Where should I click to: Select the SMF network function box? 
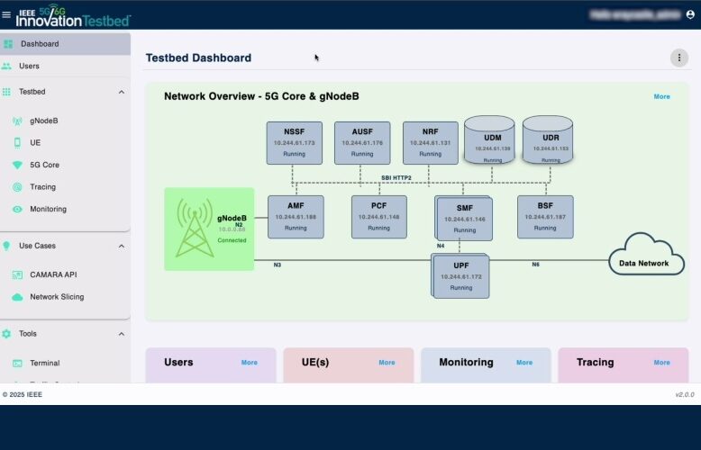click(x=464, y=219)
